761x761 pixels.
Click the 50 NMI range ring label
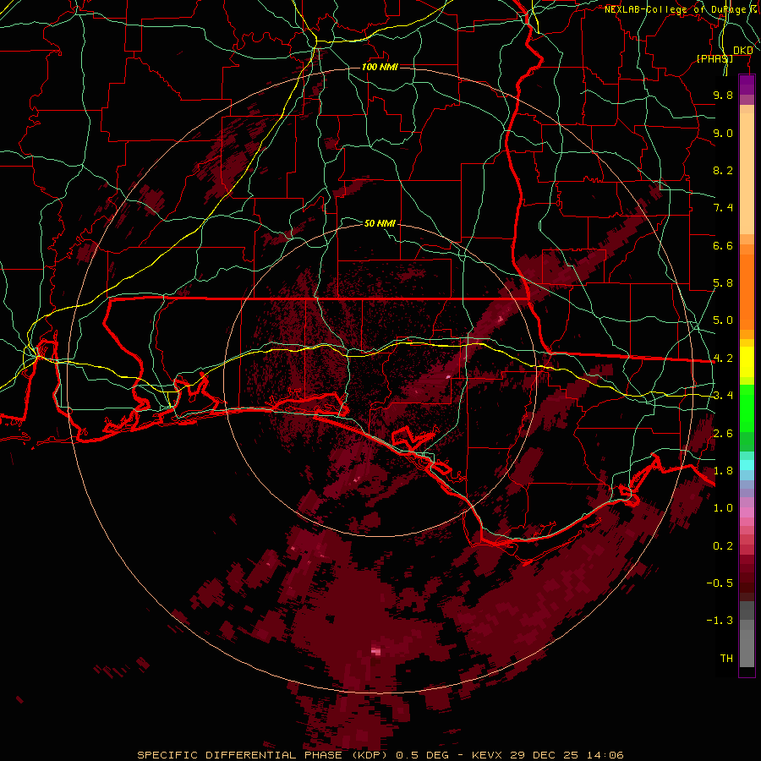point(380,223)
